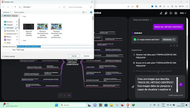Choose Generar más ideas suggestion
The width and height of the screenshot is (190, 108).
(157, 56)
